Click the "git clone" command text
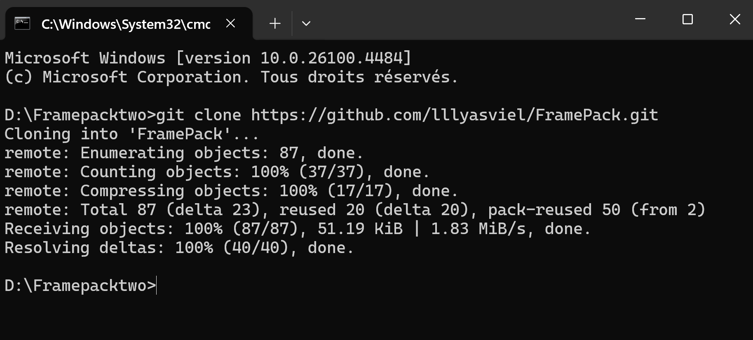This screenshot has height=340, width=753. coord(199,115)
